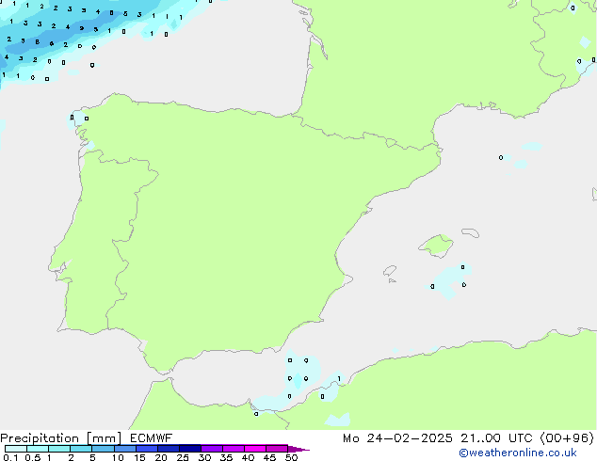Screen dimensions: 597x461
Task: Select the 30 mm purple legend swatch
Action: [x=212, y=449]
